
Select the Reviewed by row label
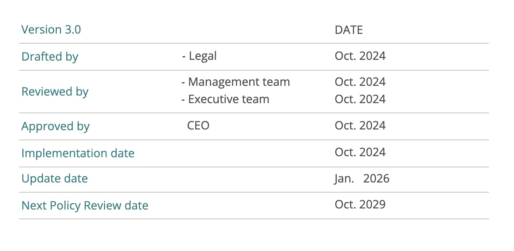(55, 92)
